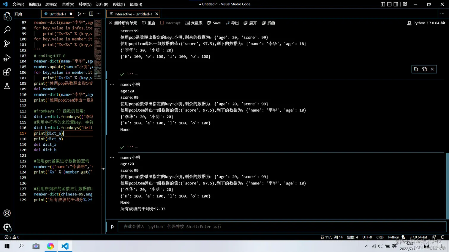Viewport: 449px width, 252px height.
Task: Switch to the Untitled-1 editor tab
Action: 58,14
